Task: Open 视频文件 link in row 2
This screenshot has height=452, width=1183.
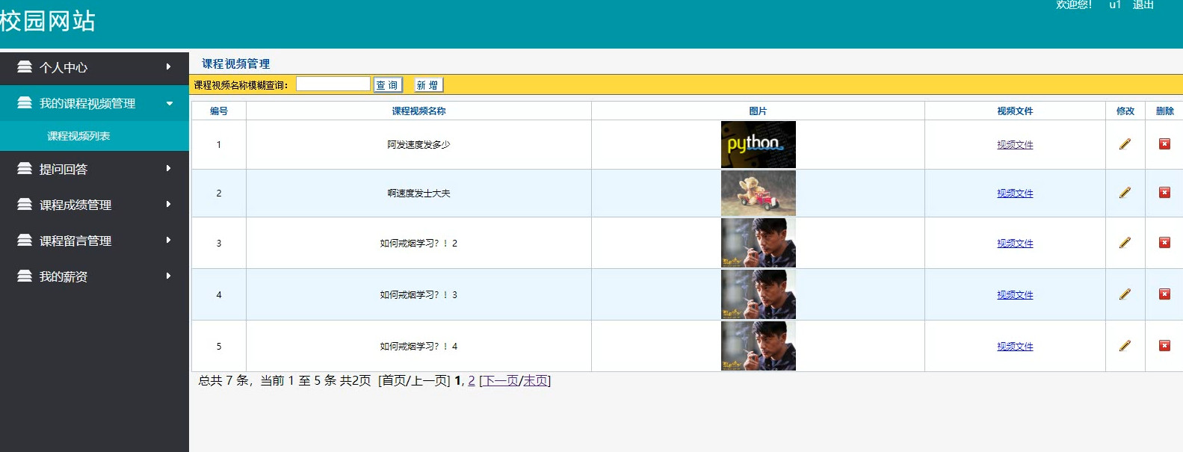Action: coord(1015,194)
